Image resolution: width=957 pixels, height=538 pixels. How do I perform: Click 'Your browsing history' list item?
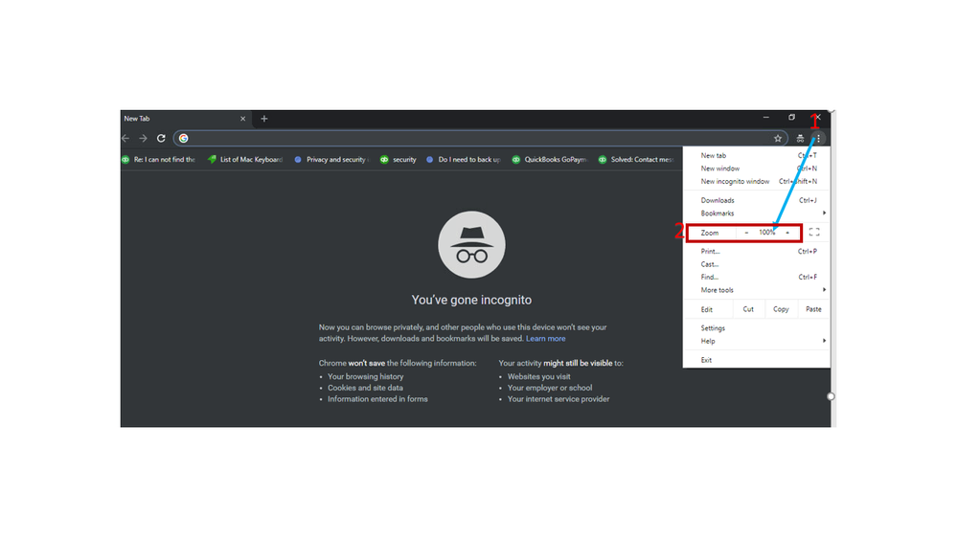tap(366, 377)
